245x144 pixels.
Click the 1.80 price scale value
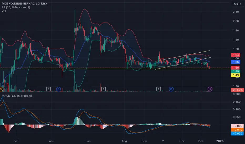(x=236, y=40)
